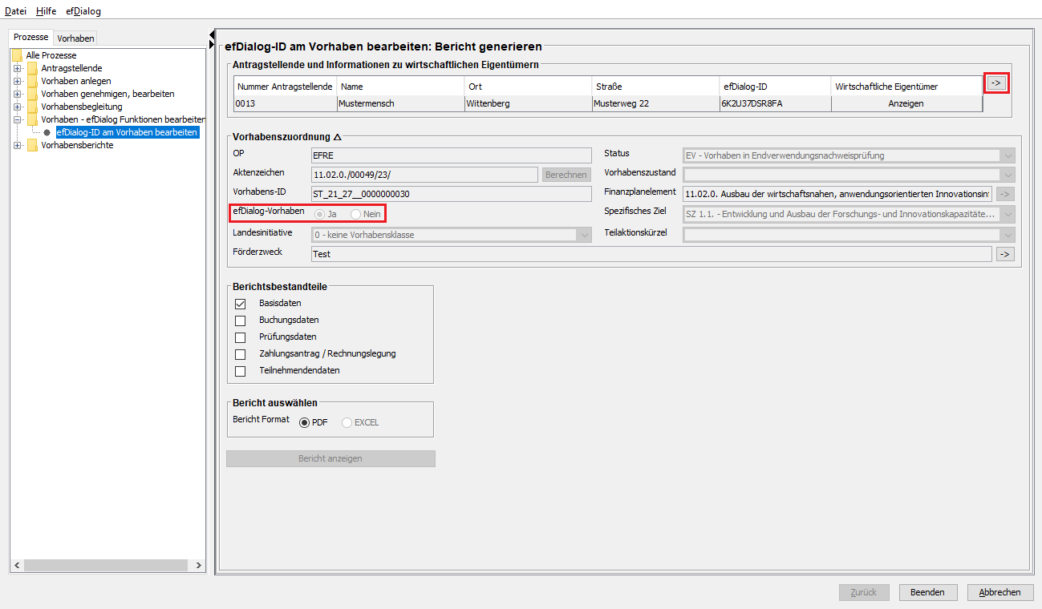Click the Nummer Antragstellende column header
The height and width of the screenshot is (609, 1042).
tap(286, 86)
